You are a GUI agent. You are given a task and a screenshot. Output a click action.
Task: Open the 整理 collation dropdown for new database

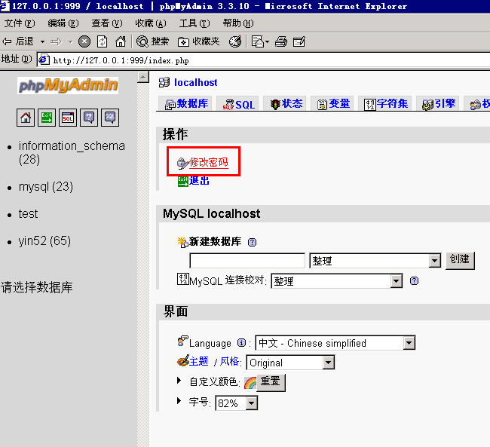point(434,261)
